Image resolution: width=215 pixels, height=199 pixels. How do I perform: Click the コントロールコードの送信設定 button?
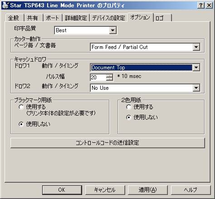click(107, 143)
